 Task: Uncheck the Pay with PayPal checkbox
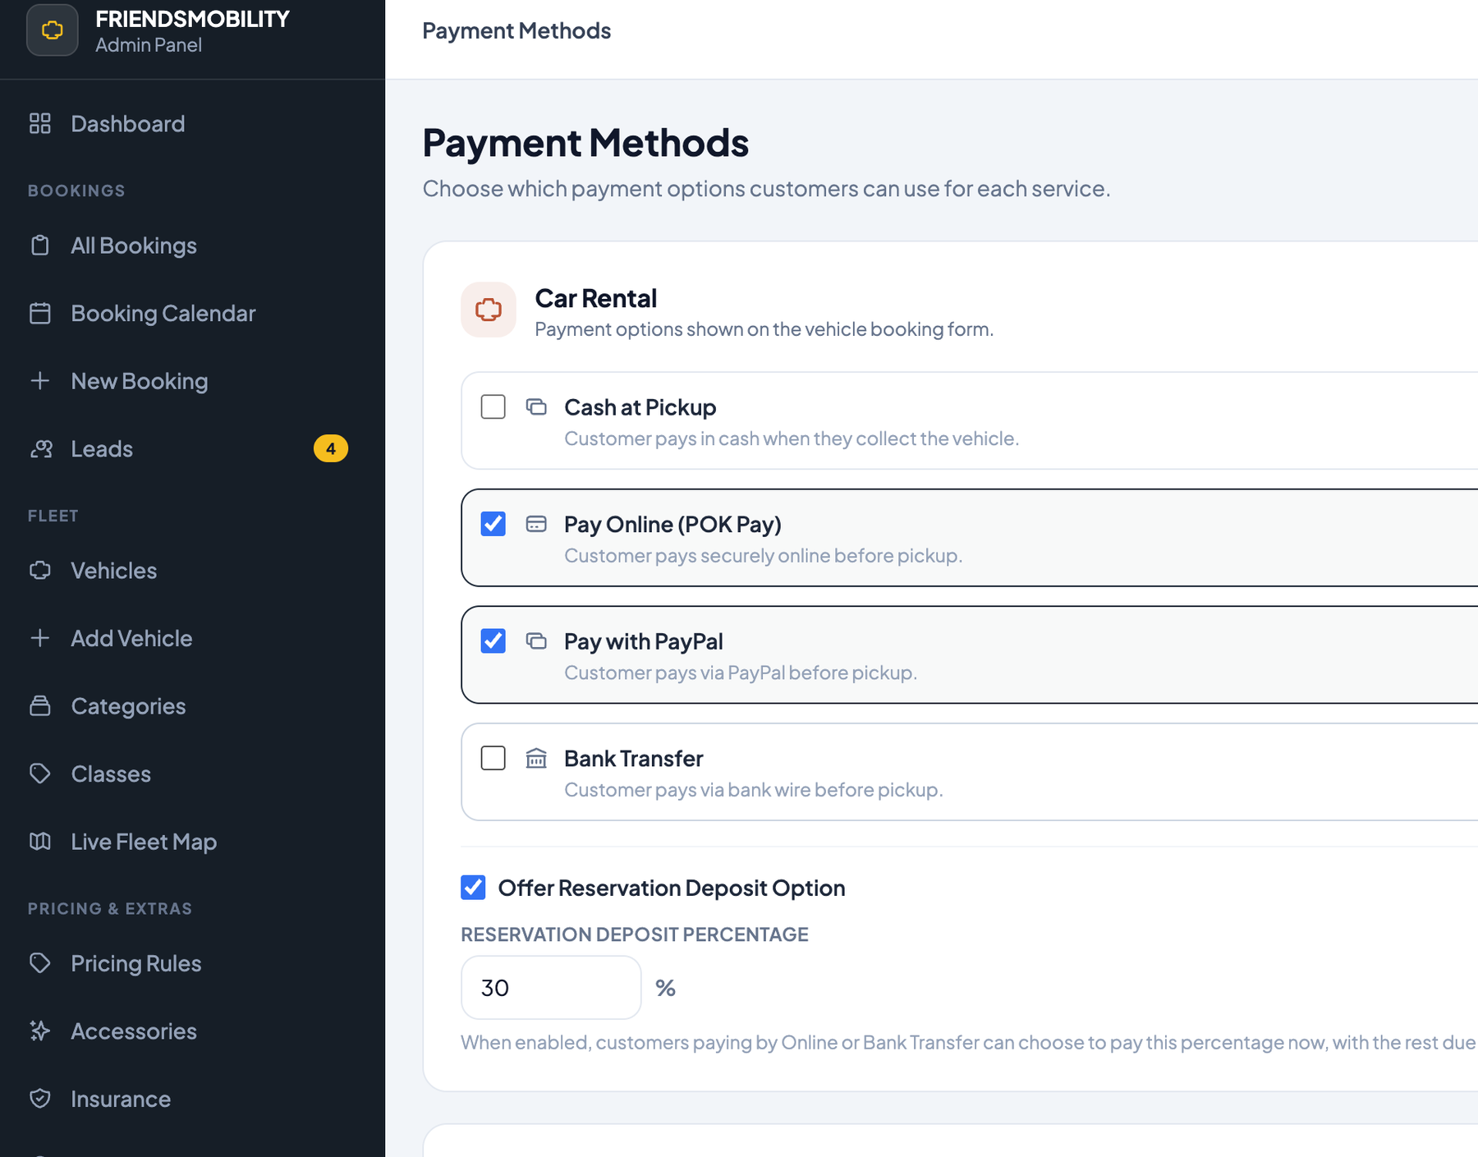point(493,640)
